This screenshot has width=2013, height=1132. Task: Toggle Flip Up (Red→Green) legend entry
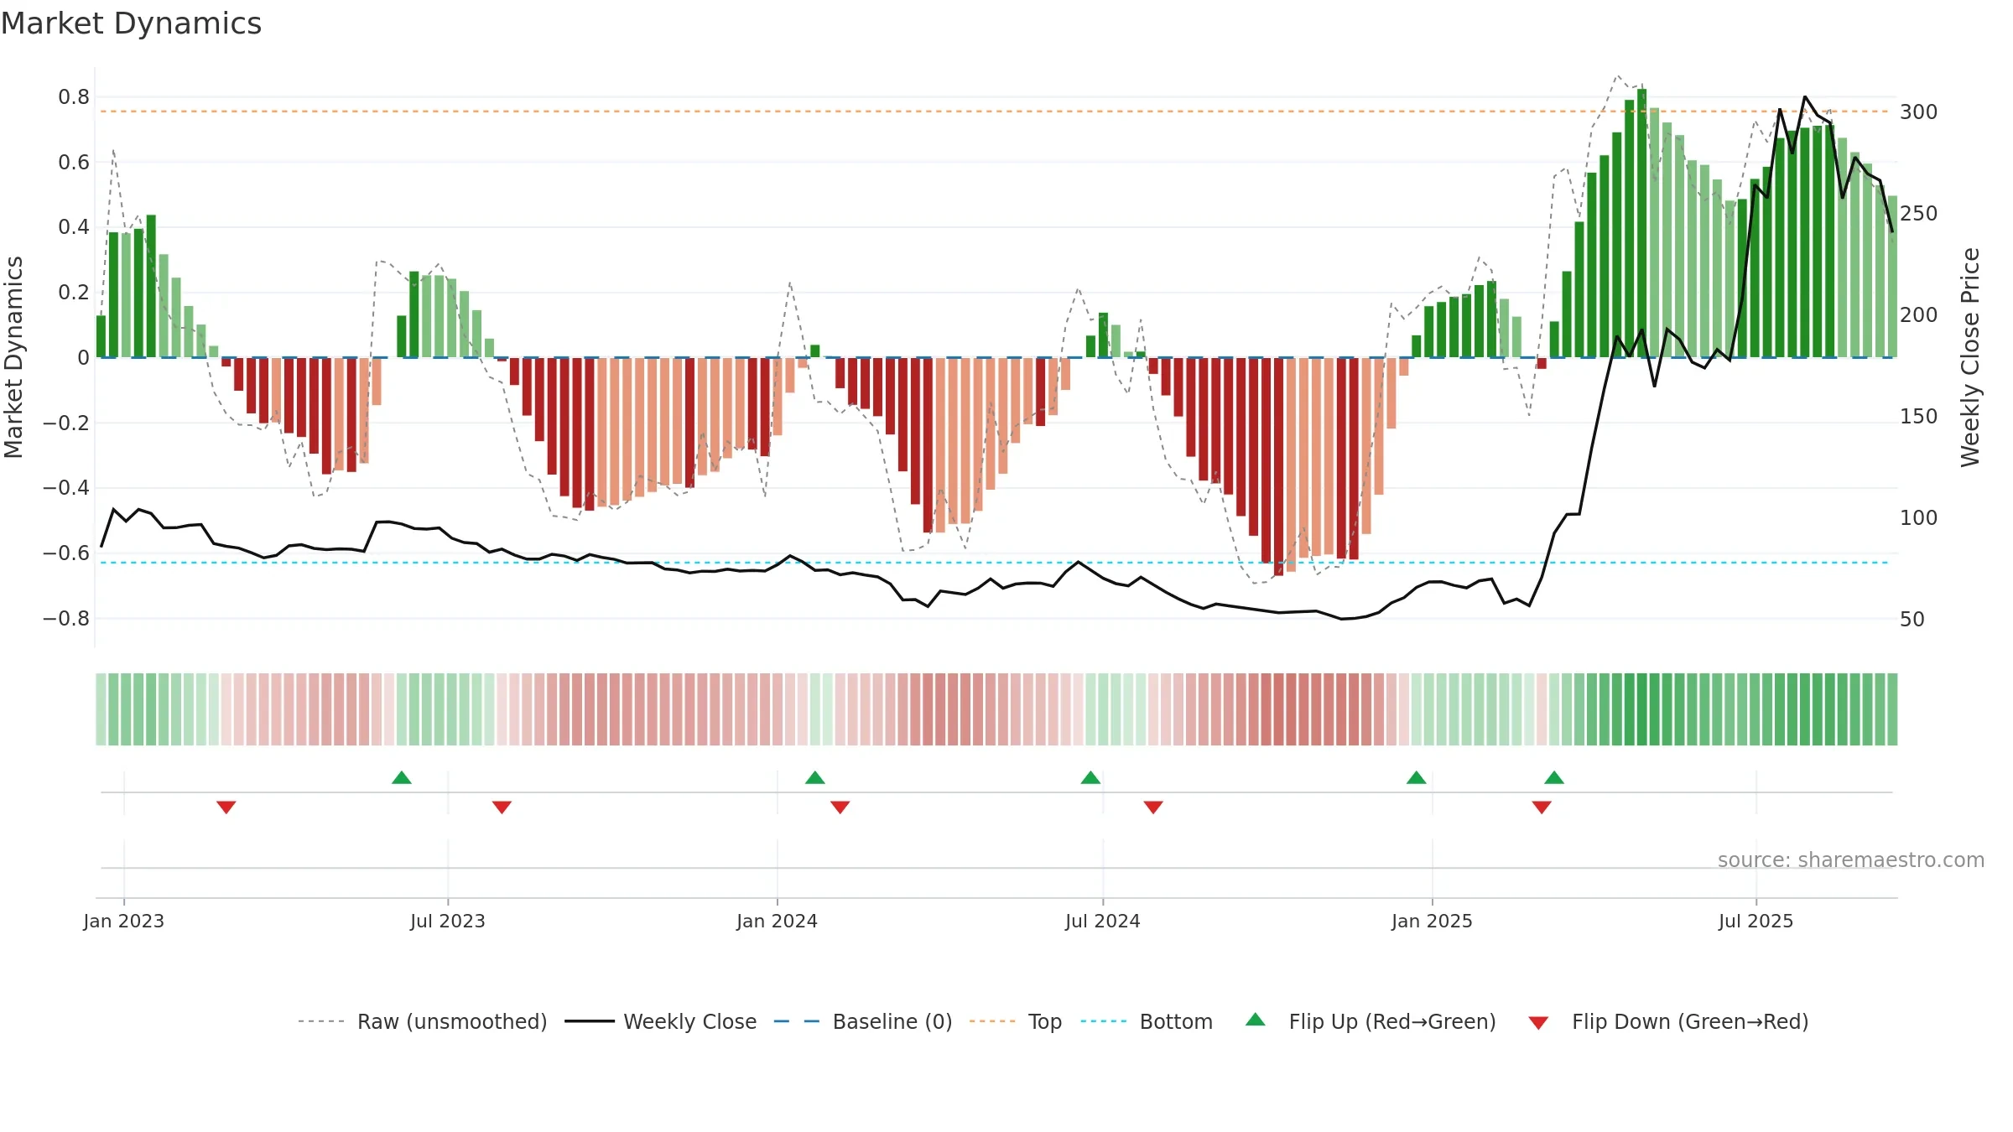point(1371,1021)
